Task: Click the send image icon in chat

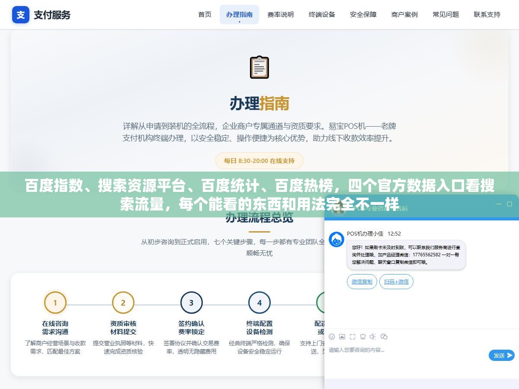Action: coord(342,336)
